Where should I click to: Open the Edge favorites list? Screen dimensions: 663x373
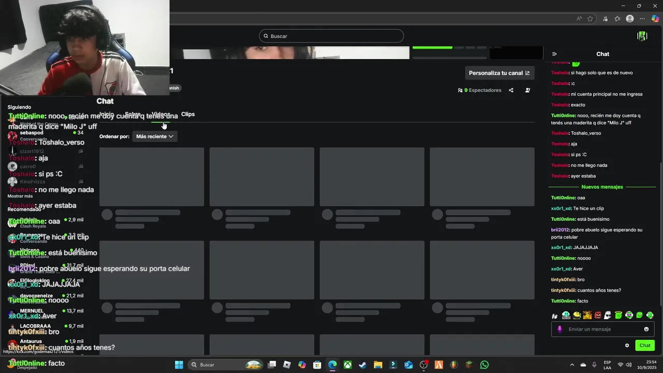click(617, 19)
